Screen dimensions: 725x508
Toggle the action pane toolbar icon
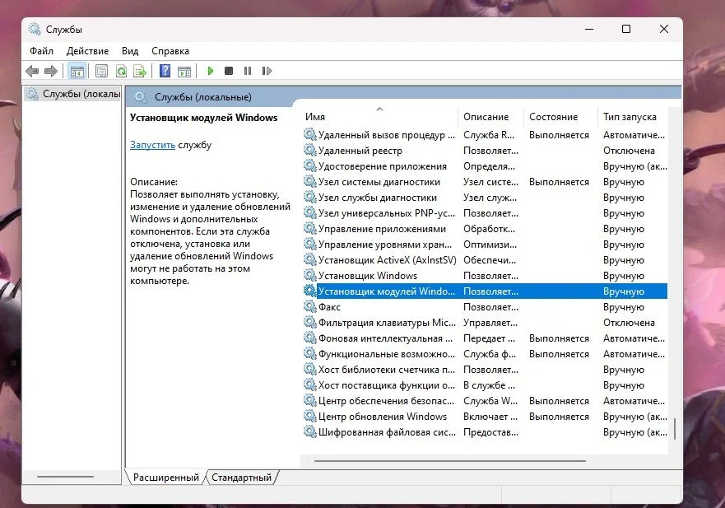point(184,72)
